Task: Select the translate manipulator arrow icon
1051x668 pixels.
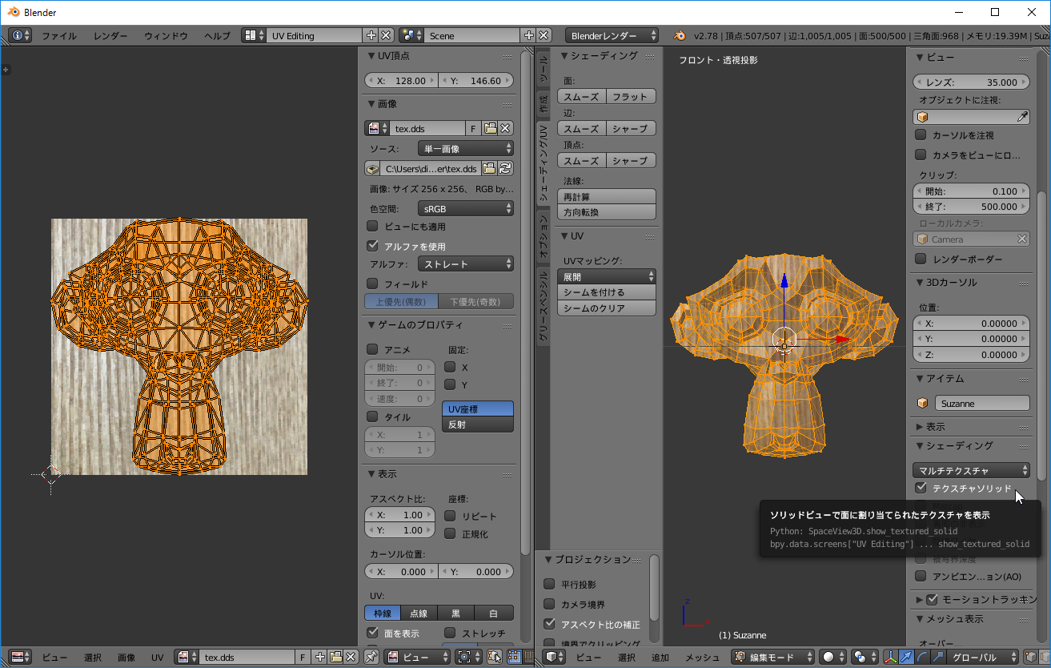Action: (906, 657)
